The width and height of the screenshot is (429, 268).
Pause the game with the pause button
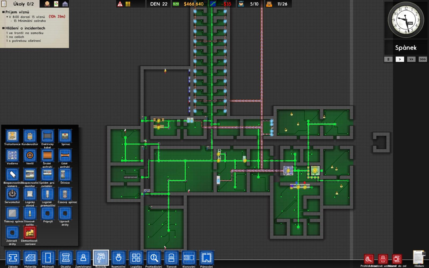pyautogui.click(x=388, y=59)
